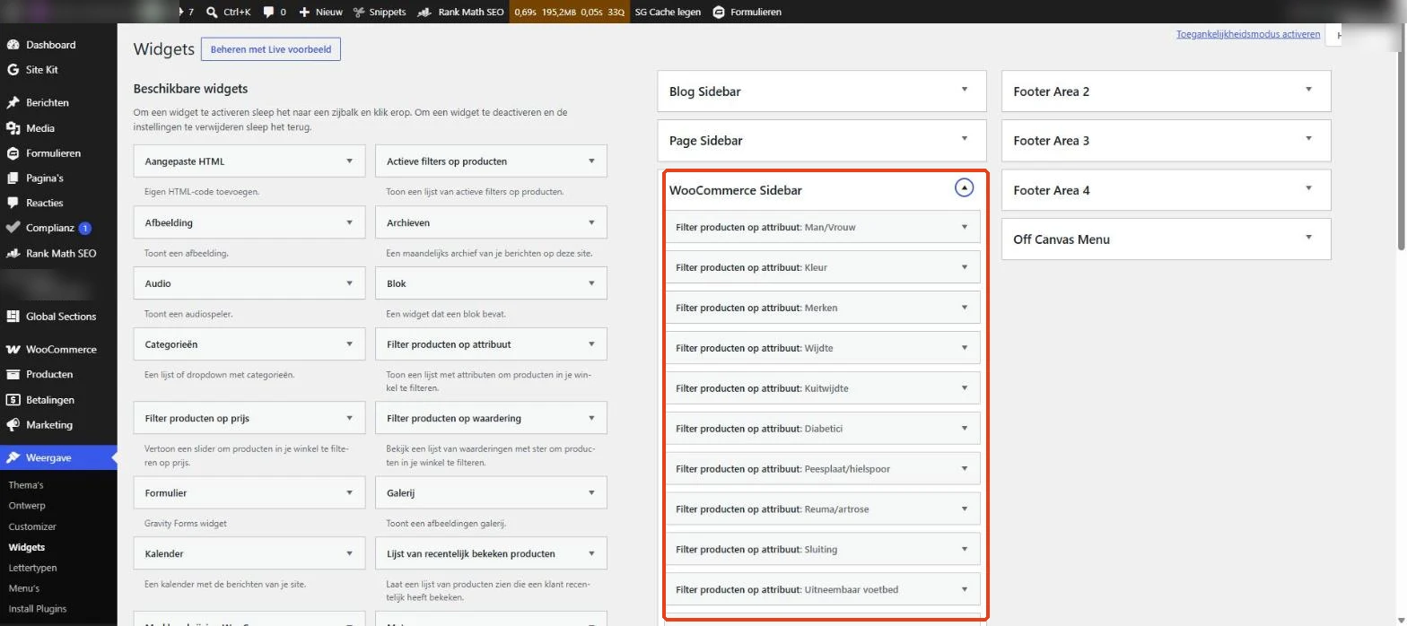Click the Rank Math SEO sidebar icon

(x=13, y=253)
